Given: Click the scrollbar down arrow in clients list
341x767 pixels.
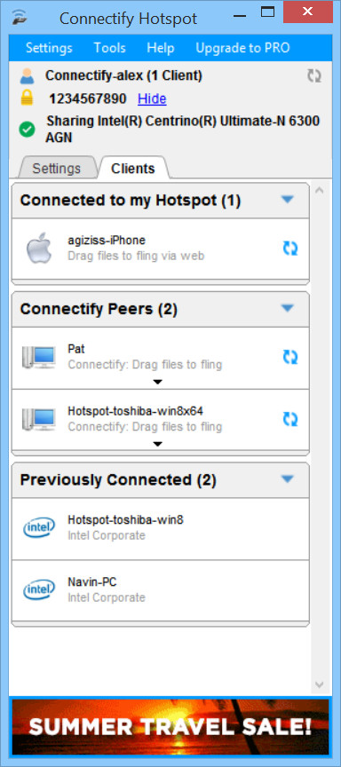Looking at the screenshot, I should pos(319,684).
